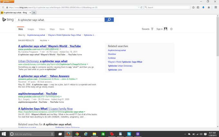Open the Firefox menu button
219x137 pixels.
pyautogui.click(x=7, y=1)
